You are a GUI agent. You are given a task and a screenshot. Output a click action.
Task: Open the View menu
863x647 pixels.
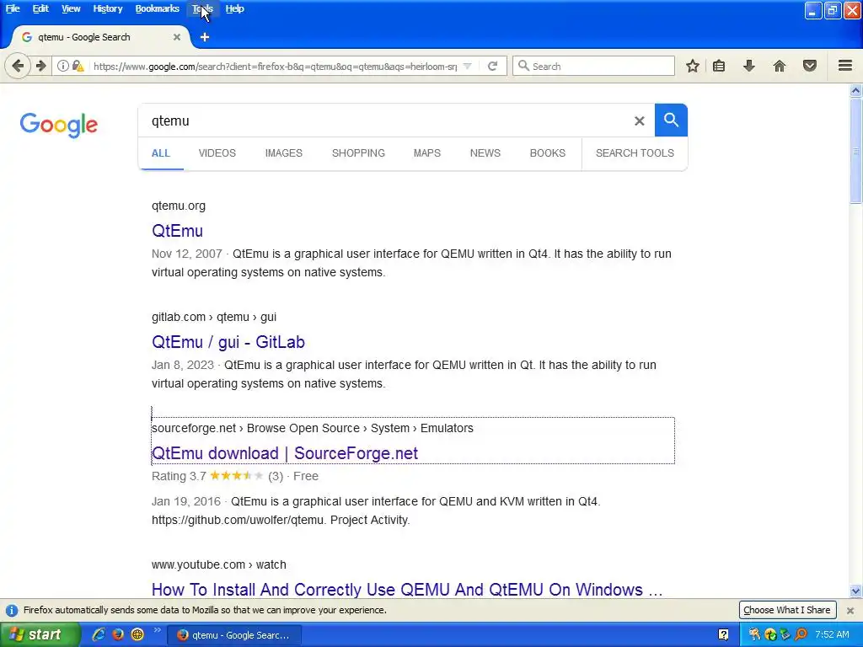tap(71, 8)
